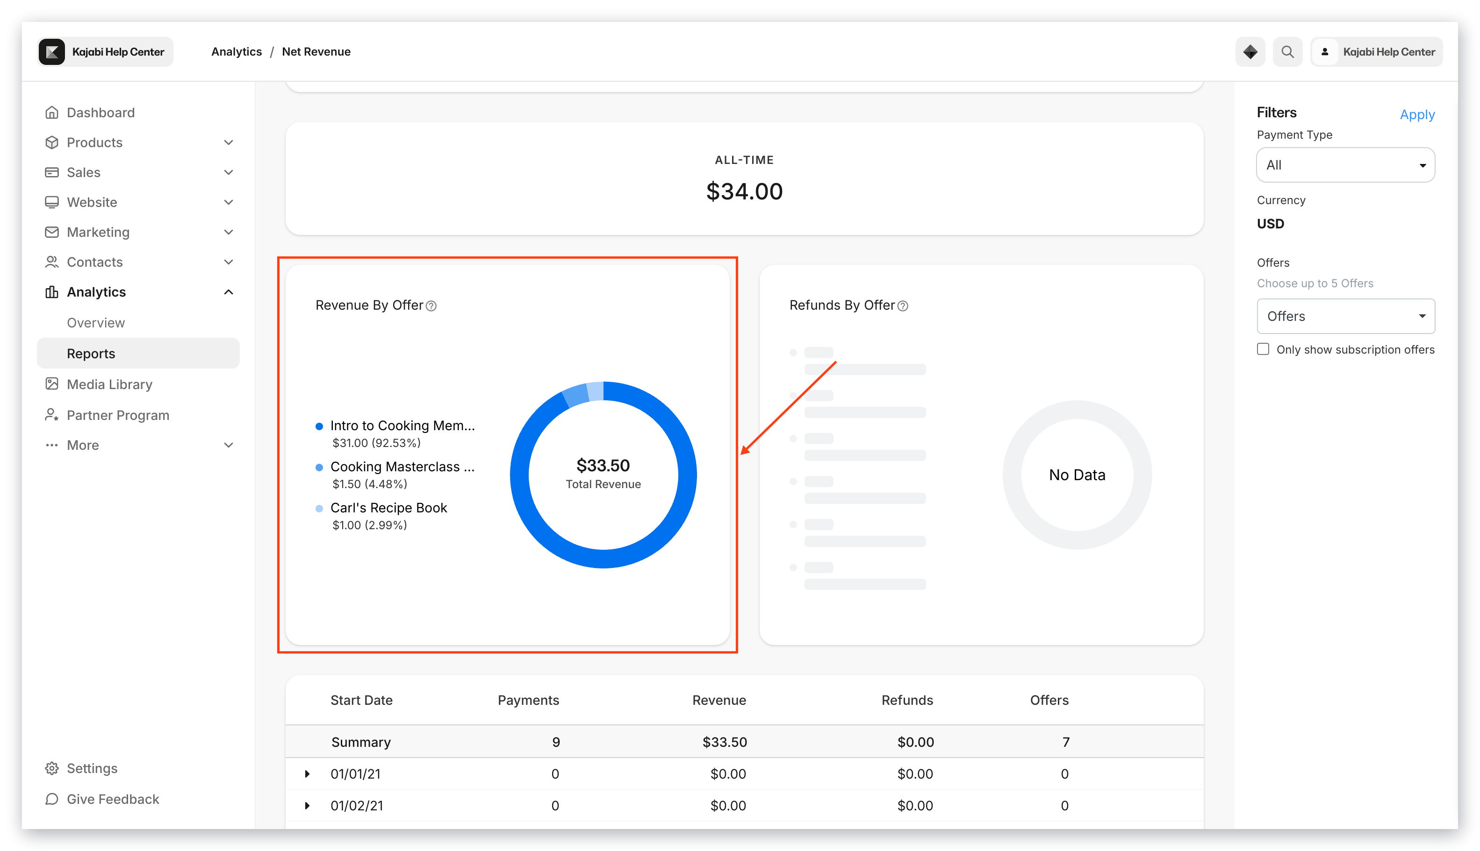
Task: Go to Dashboard in sidebar
Action: [101, 112]
